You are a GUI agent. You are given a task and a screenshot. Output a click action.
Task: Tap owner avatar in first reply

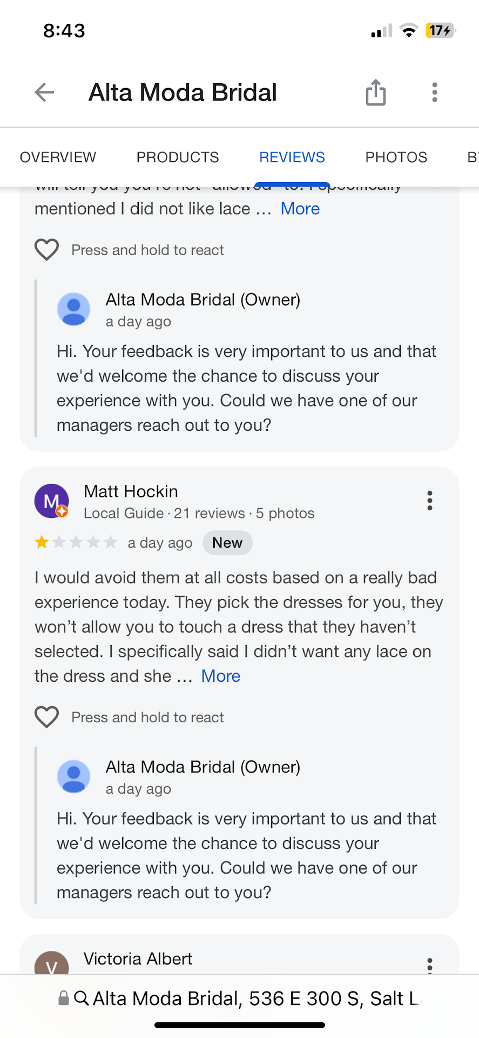pyautogui.click(x=74, y=309)
